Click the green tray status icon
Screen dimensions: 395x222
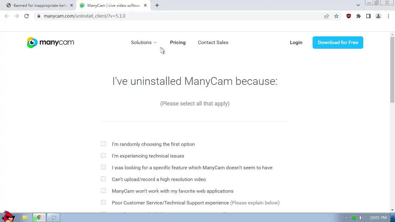click(x=354, y=218)
